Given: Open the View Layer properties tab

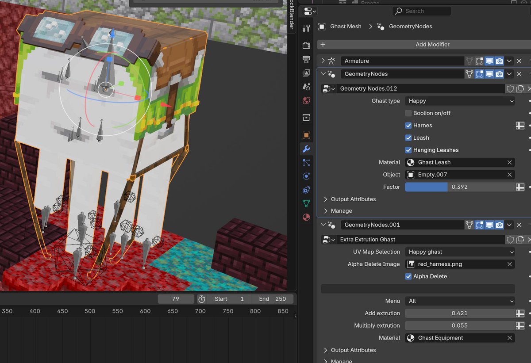Looking at the screenshot, I should pos(306,73).
